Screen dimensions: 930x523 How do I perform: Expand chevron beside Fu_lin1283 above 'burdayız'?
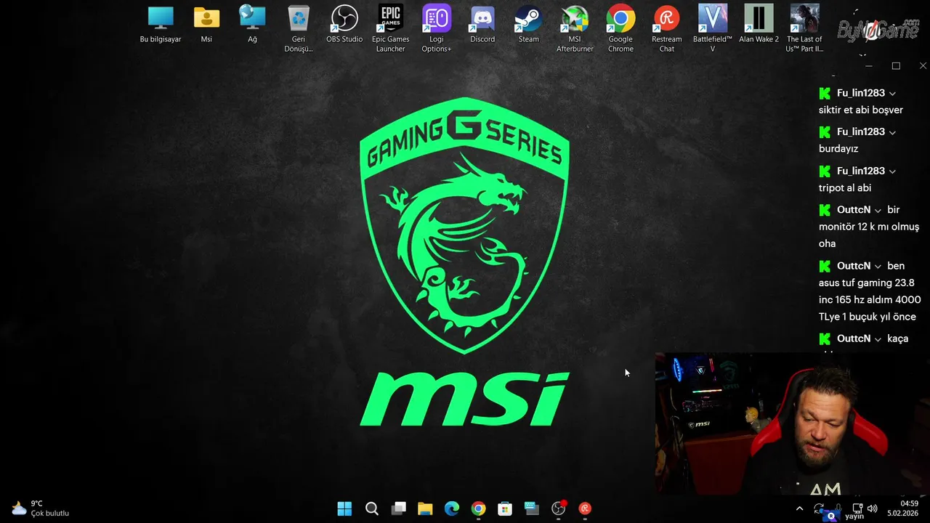point(892,132)
